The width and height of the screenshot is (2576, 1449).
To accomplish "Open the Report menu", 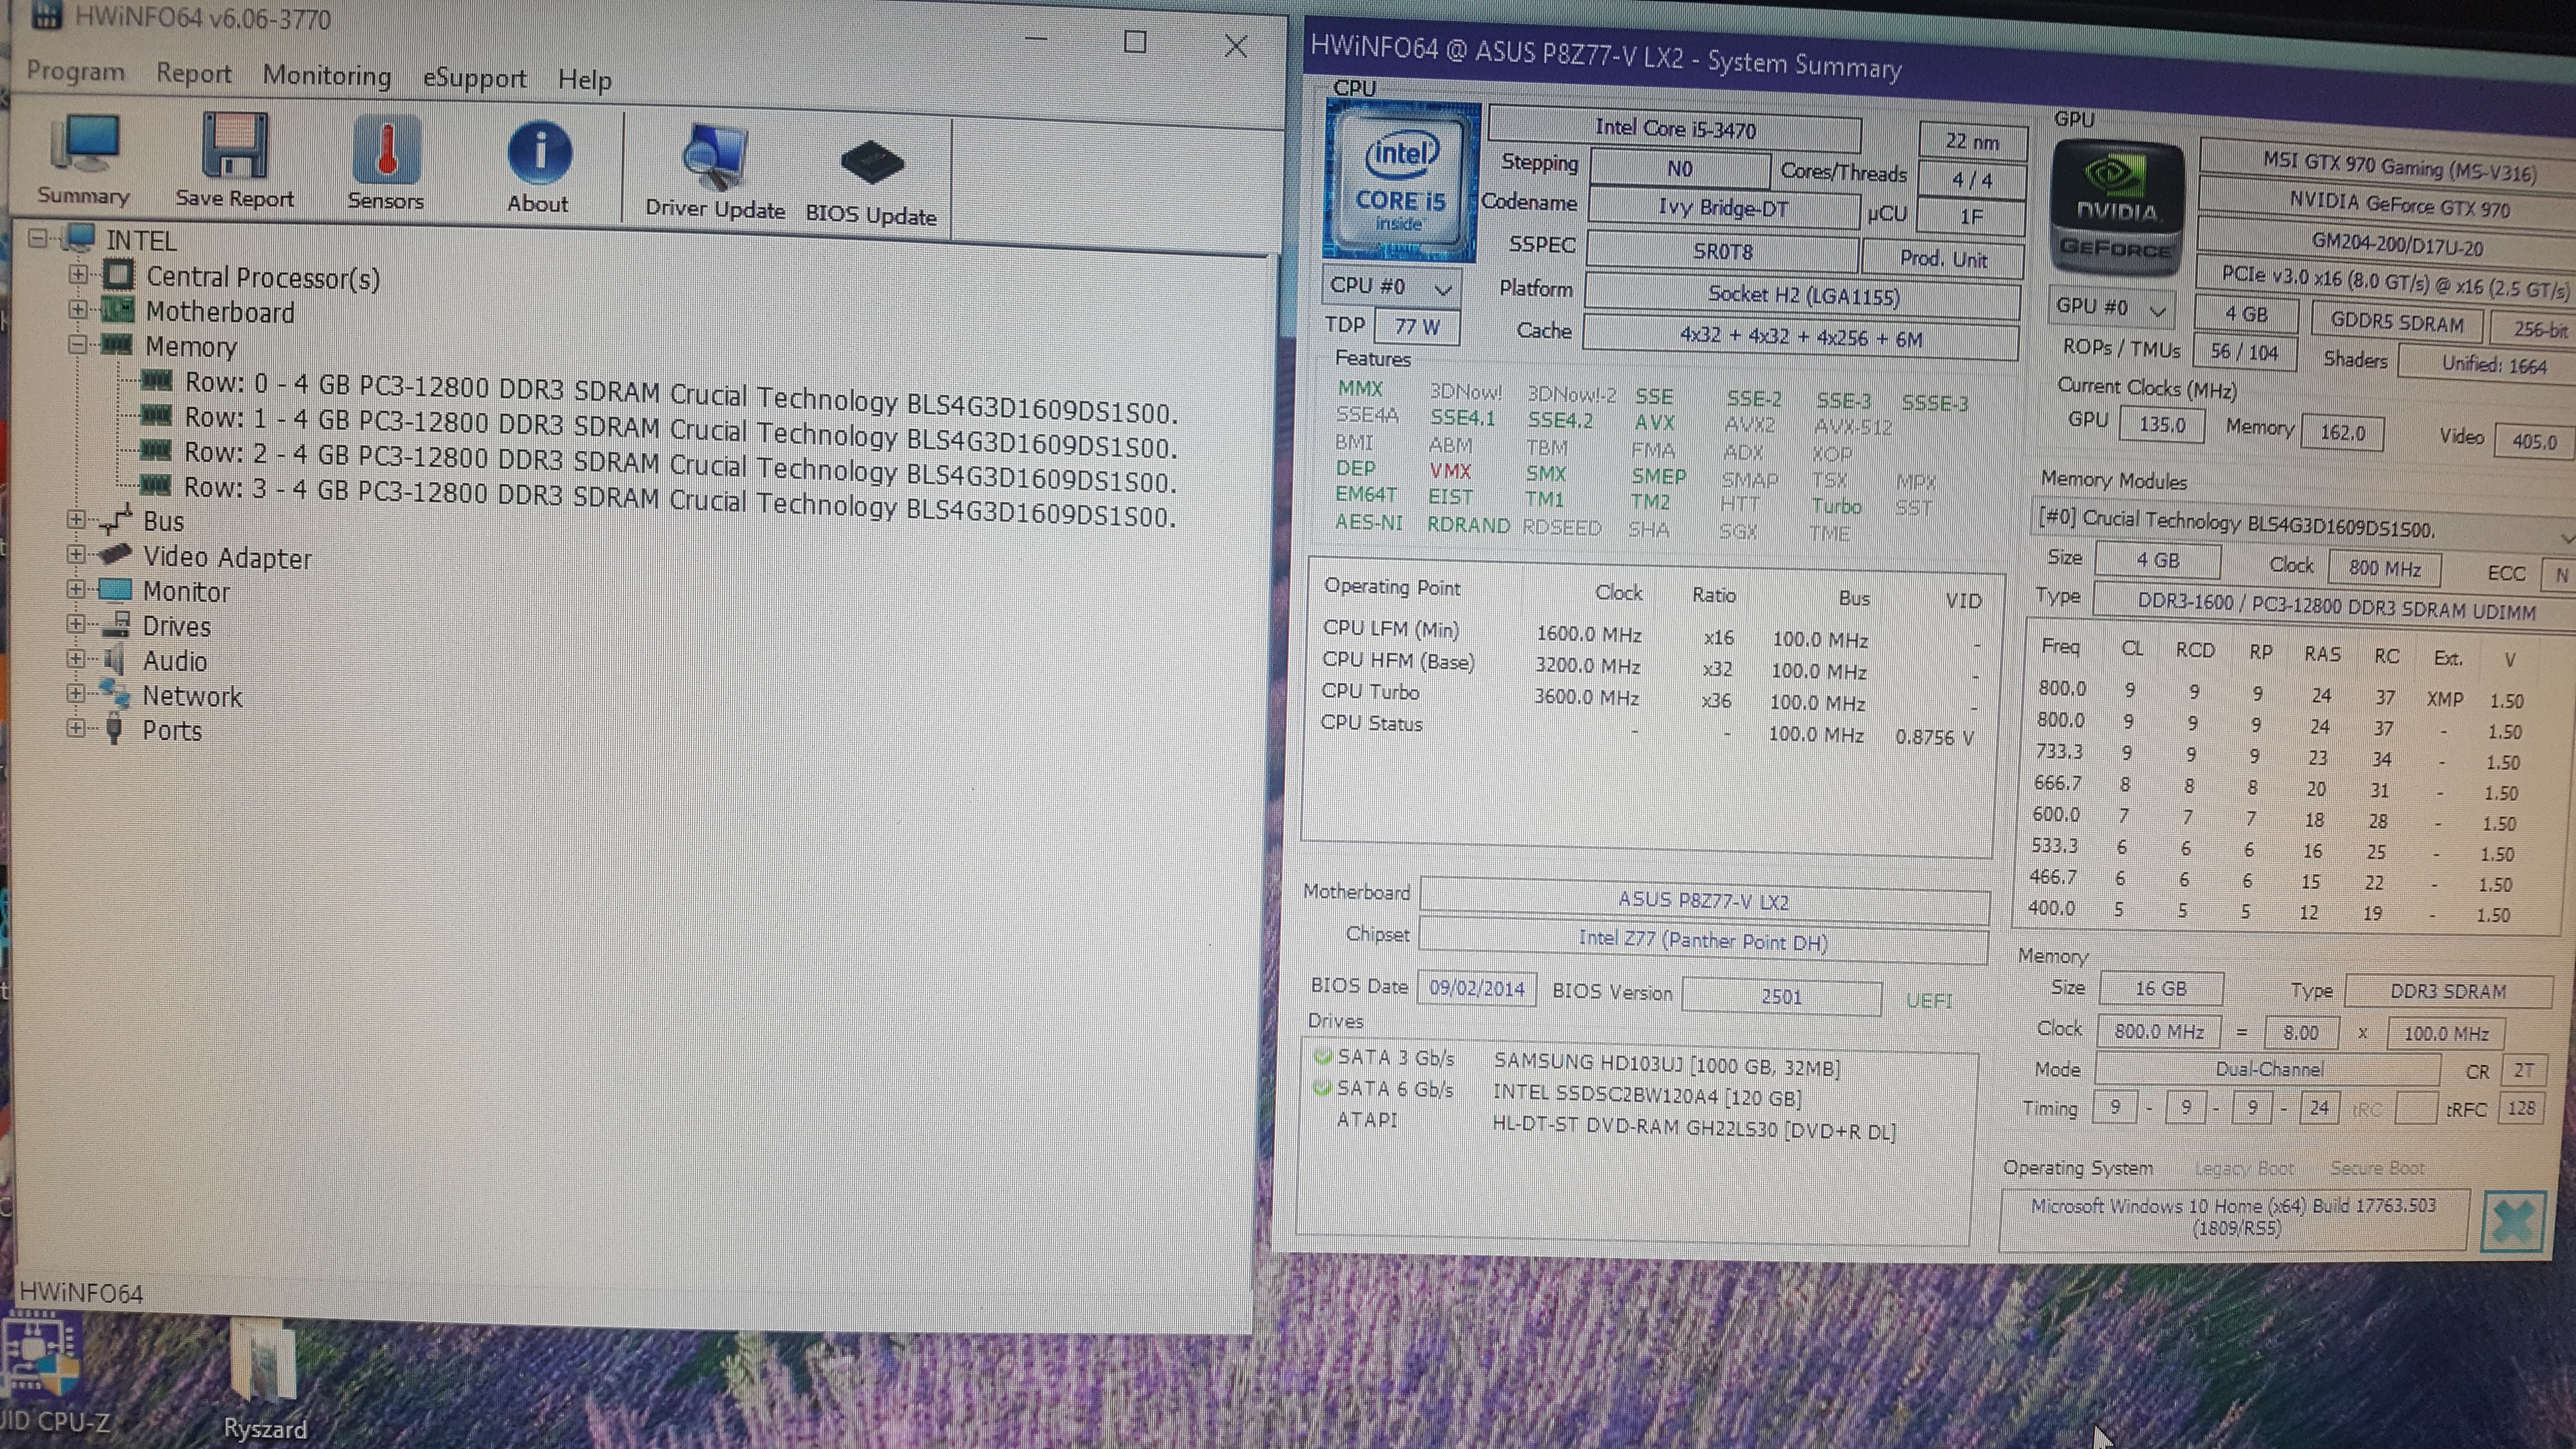I will coord(194,73).
